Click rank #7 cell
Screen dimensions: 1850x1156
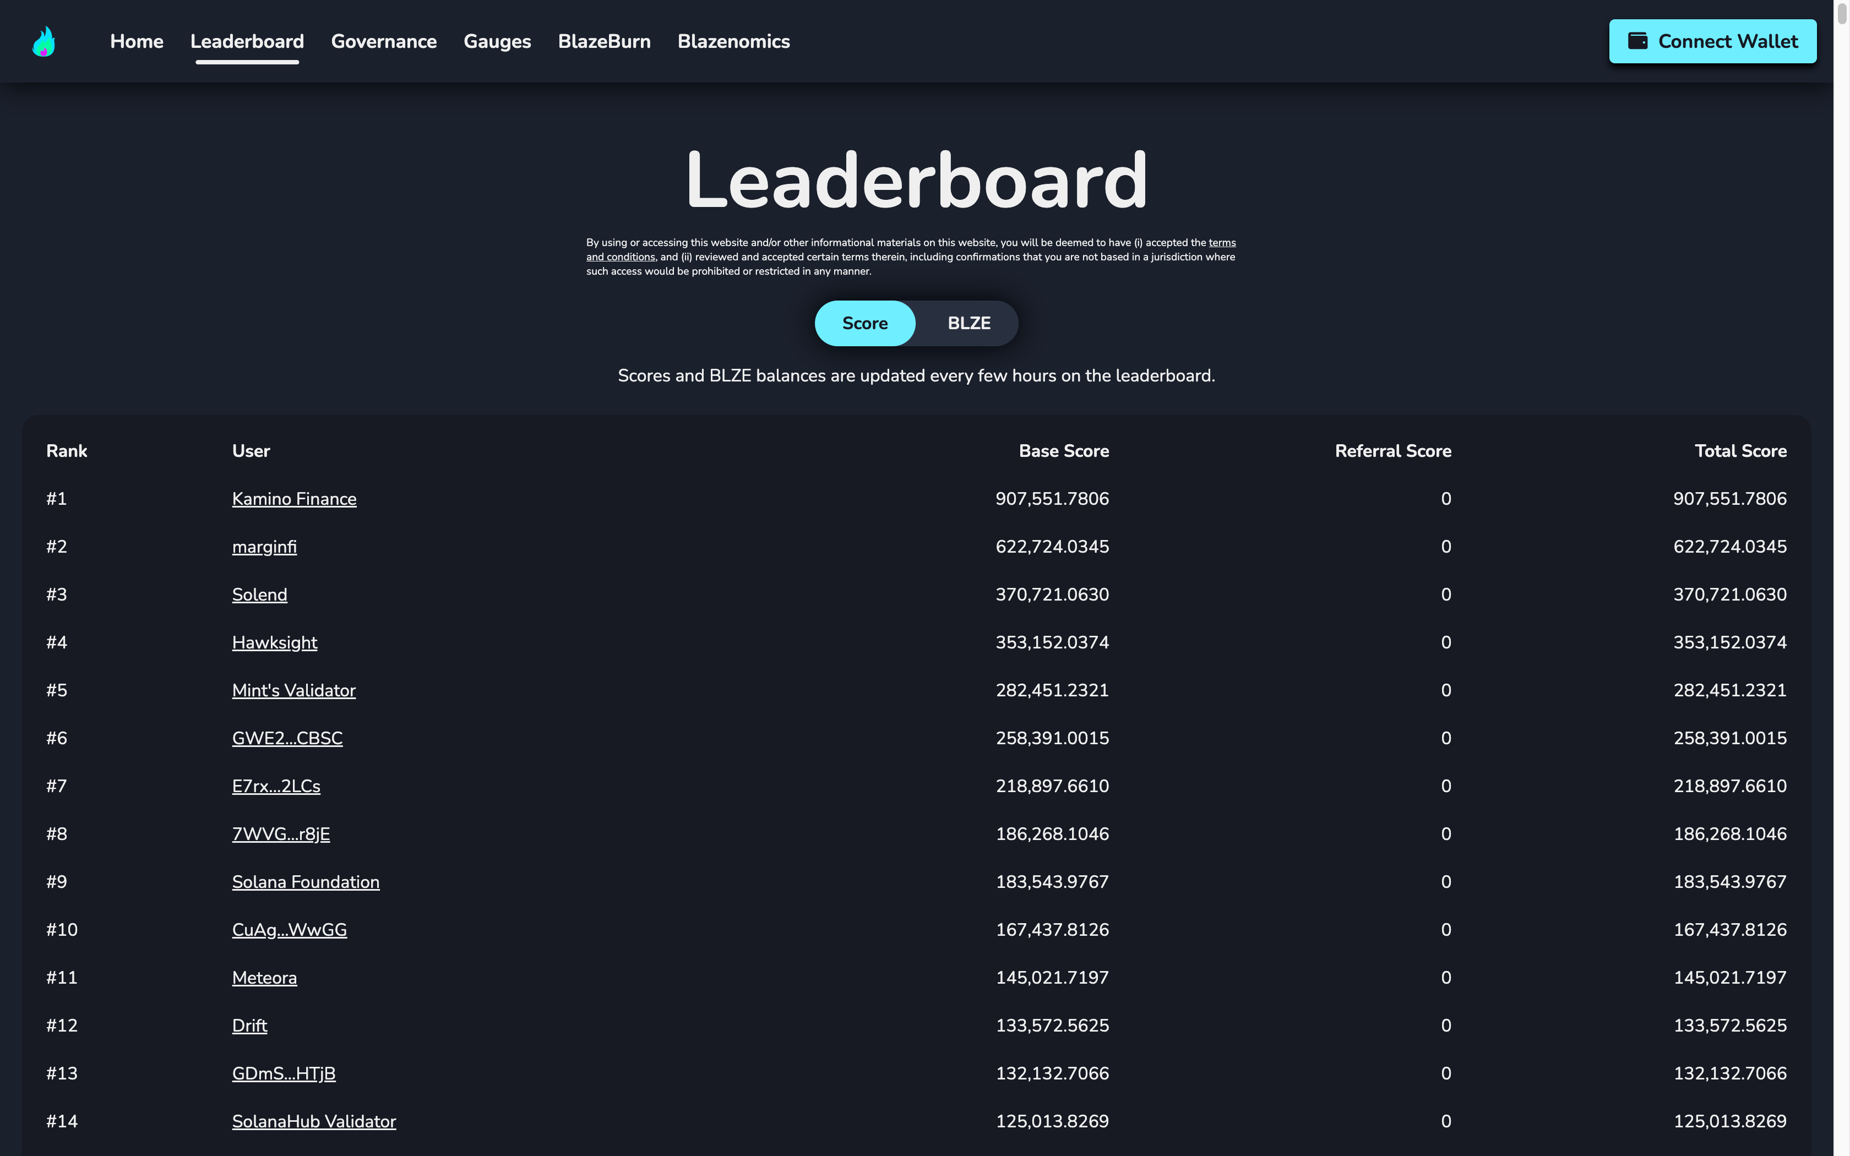(x=57, y=786)
